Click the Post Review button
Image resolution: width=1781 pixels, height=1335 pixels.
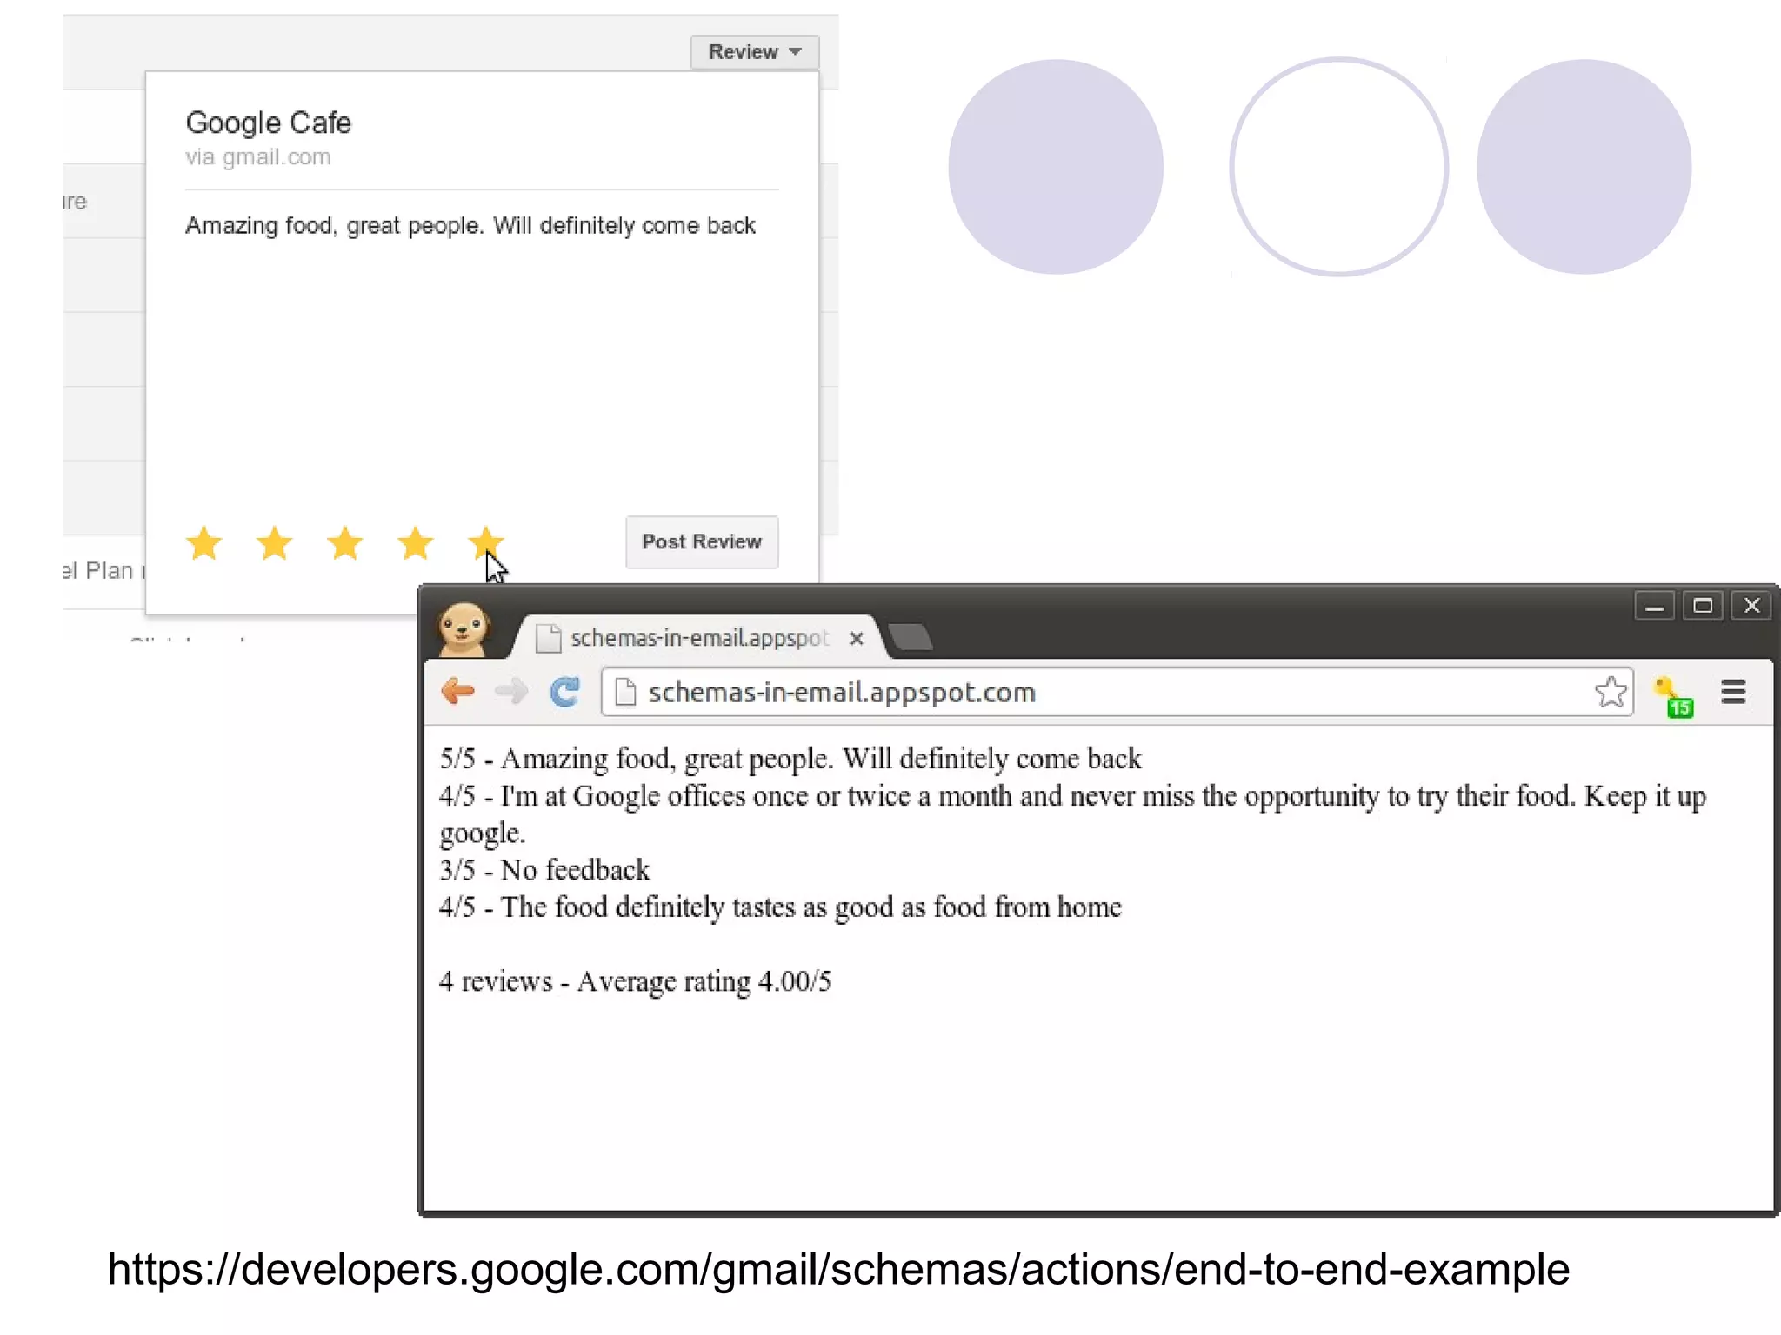coord(702,542)
